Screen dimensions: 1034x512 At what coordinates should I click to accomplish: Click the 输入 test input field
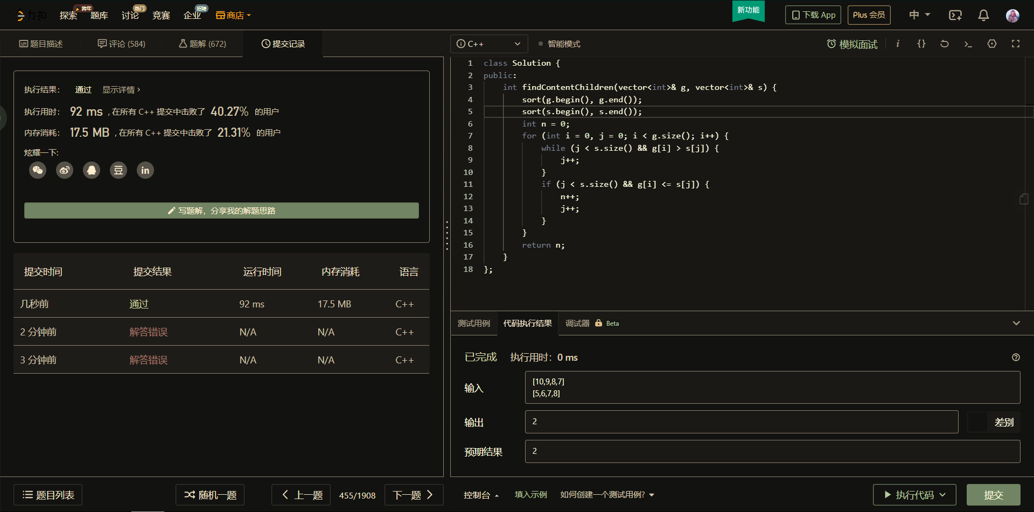tap(773, 388)
